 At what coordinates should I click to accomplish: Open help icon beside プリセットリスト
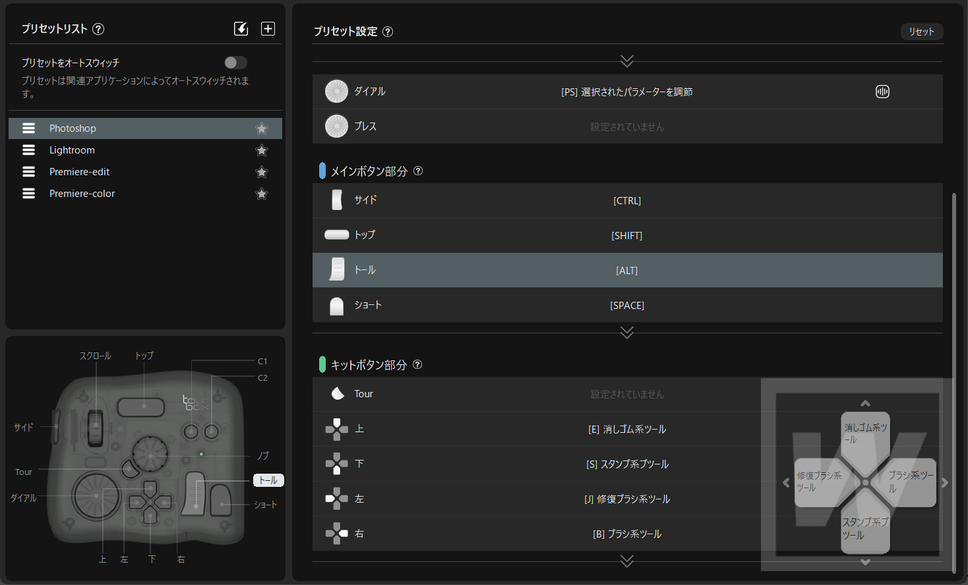98,29
